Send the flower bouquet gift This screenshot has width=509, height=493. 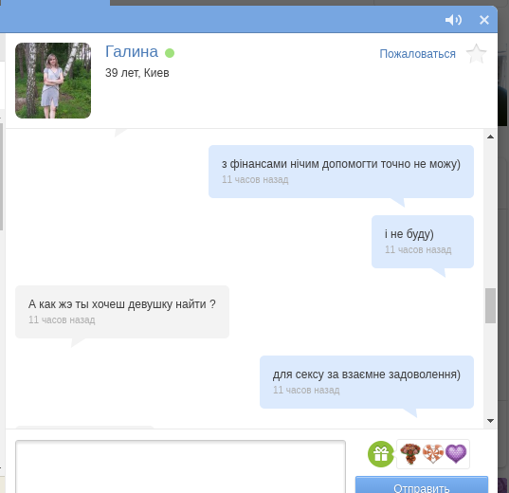[x=410, y=454]
